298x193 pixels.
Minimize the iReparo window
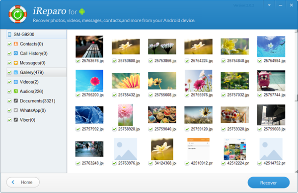point(280,5)
